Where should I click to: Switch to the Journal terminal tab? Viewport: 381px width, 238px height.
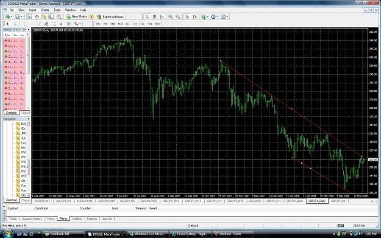click(x=107, y=219)
